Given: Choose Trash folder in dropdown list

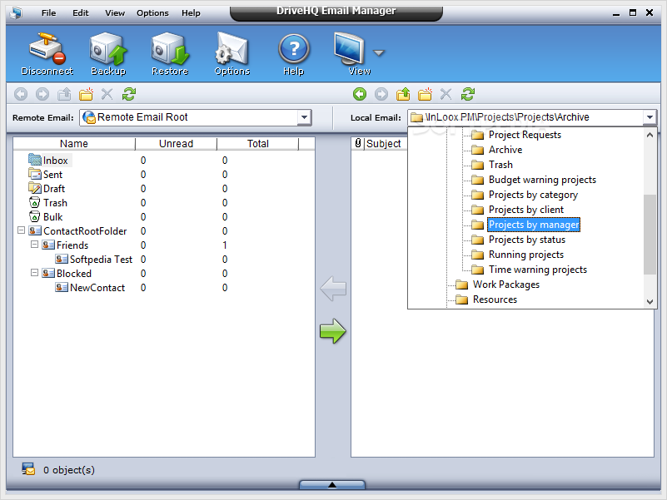Looking at the screenshot, I should (500, 165).
